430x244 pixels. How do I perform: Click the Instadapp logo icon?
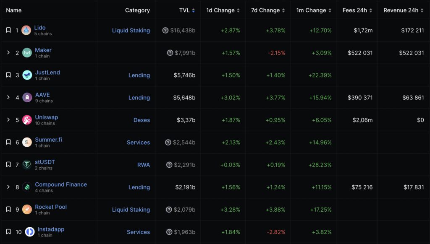pyautogui.click(x=30, y=232)
